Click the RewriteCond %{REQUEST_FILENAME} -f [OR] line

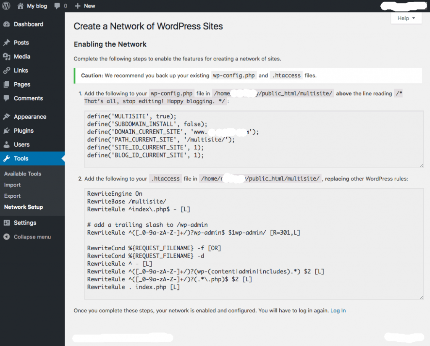(154, 248)
